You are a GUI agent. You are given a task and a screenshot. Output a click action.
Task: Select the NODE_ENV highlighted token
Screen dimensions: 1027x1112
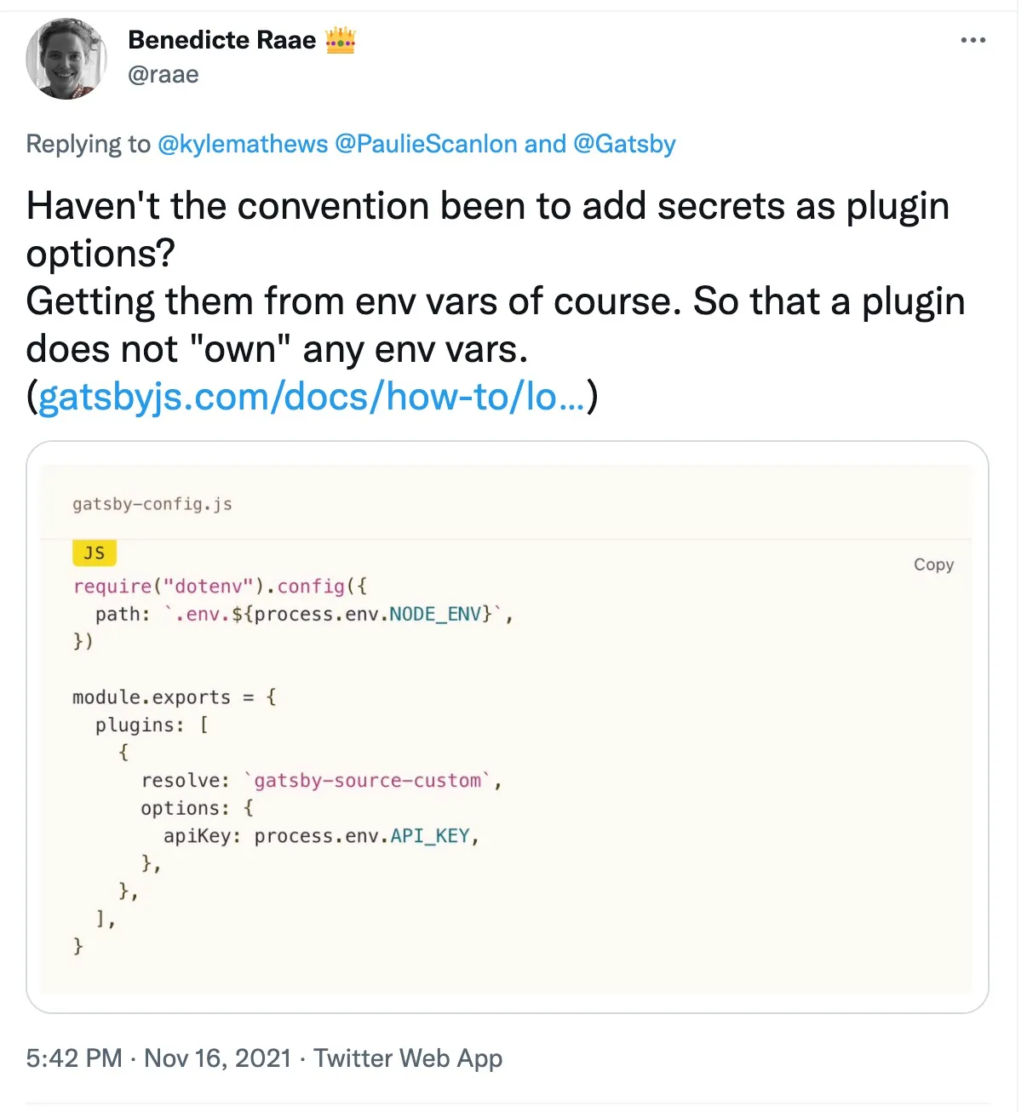tap(436, 614)
